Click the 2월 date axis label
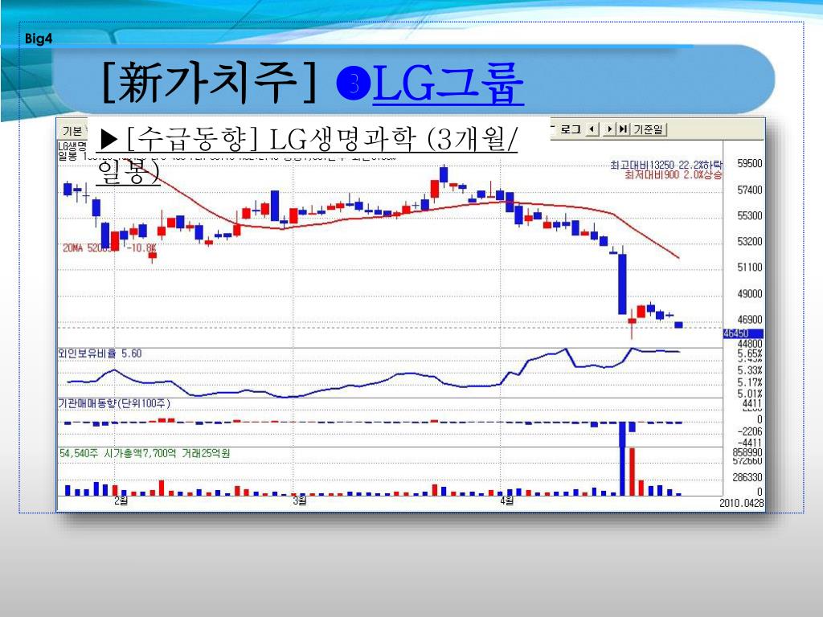Viewport: 823px width, 617px height. 121,501
